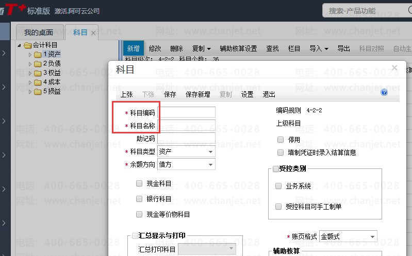Enable the 现金科目 checkbox

(x=139, y=183)
